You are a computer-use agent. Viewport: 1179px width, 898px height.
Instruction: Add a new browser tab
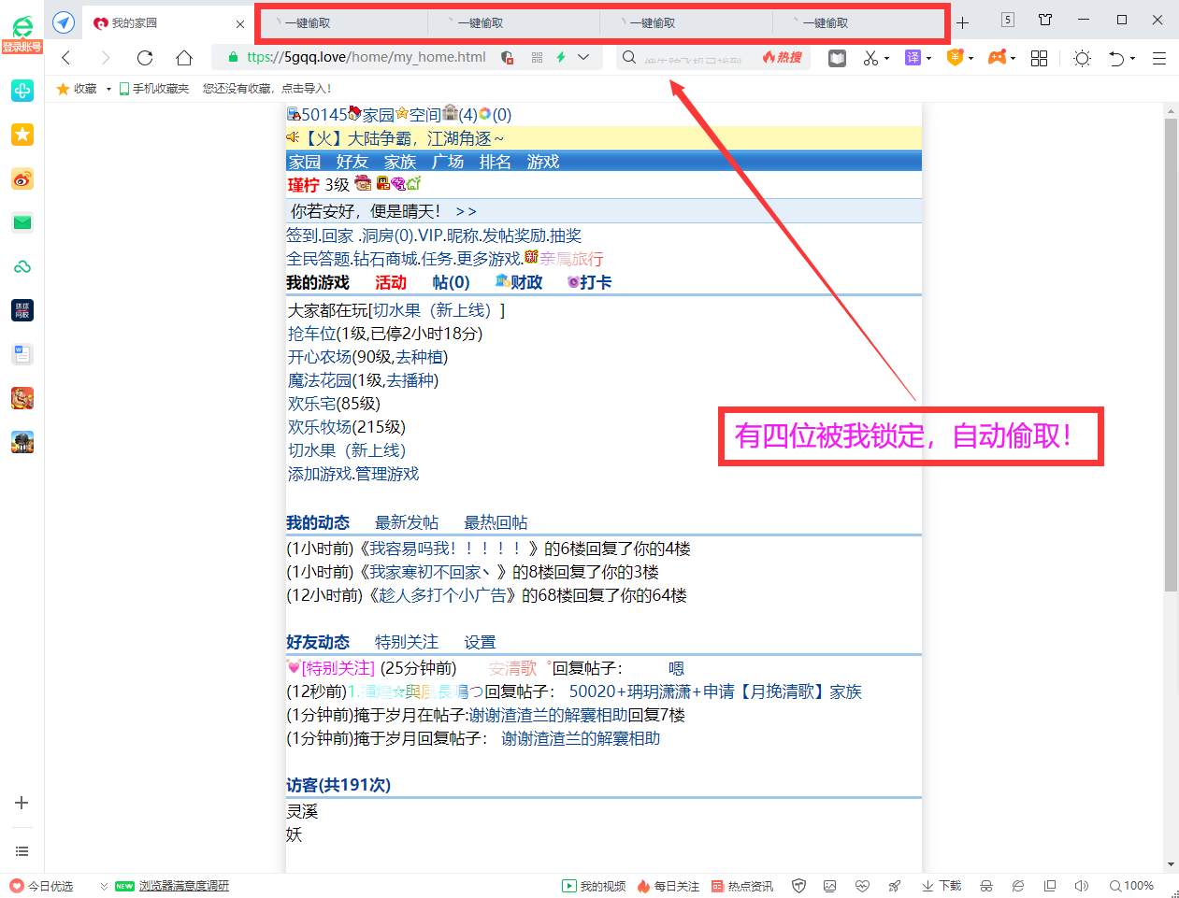[962, 22]
